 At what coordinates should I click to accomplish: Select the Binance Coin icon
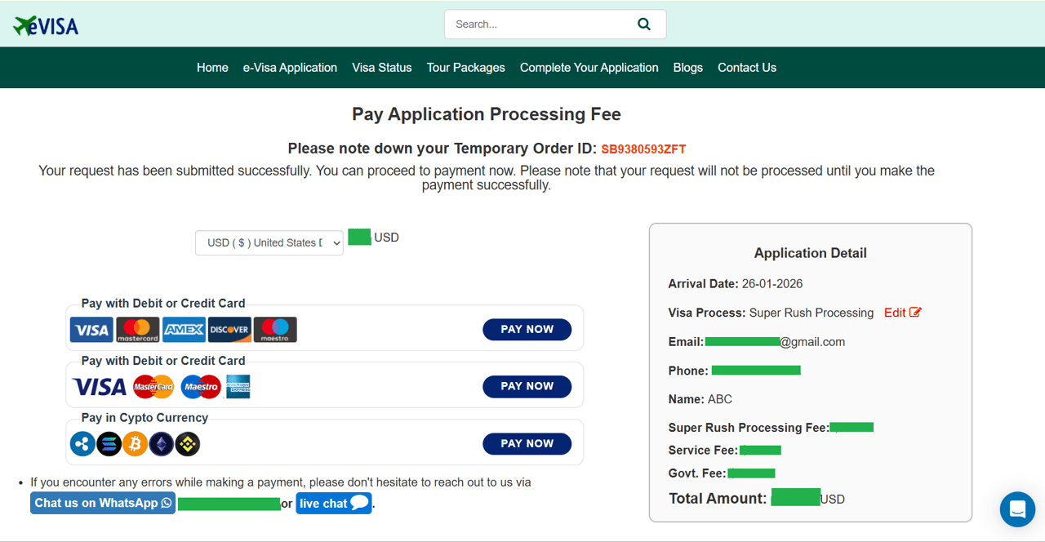186,443
